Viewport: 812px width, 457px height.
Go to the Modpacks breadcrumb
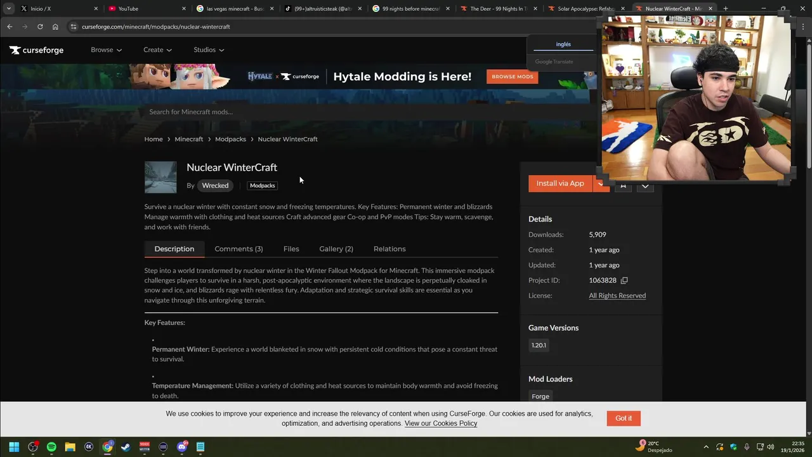tap(230, 139)
